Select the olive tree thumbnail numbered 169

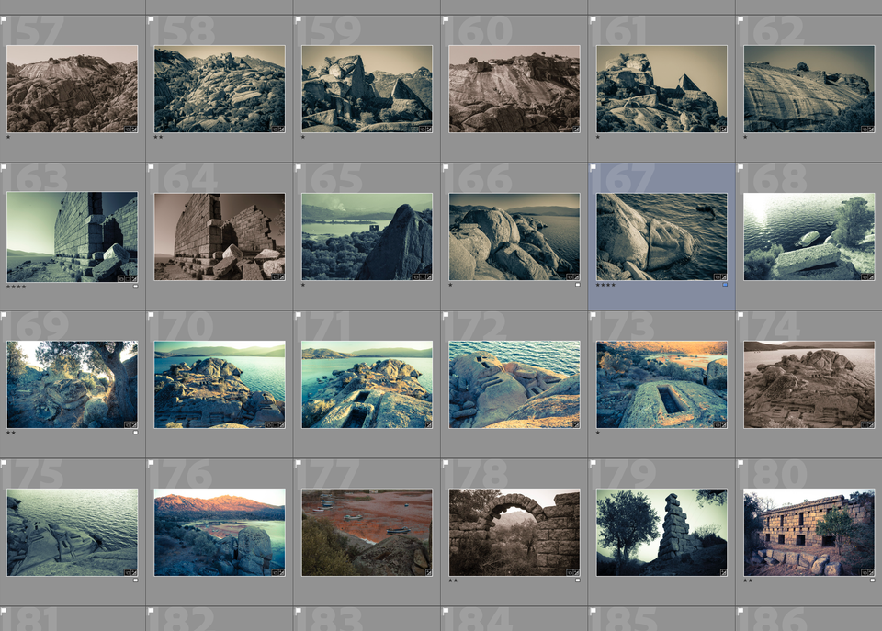[x=72, y=385]
